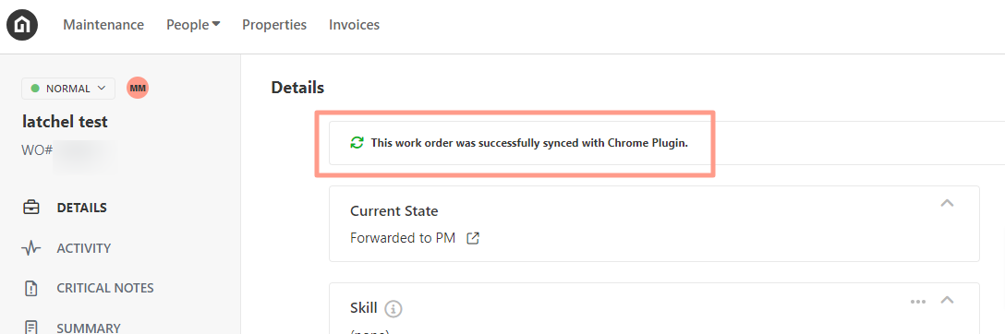Click the Critical Notes alert document icon
The height and width of the screenshot is (334, 1005).
[x=30, y=288]
